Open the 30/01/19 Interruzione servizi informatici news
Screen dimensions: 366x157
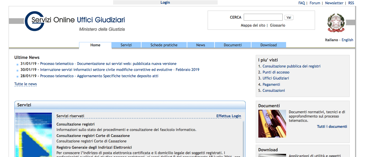pyautogui.click(x=119, y=70)
